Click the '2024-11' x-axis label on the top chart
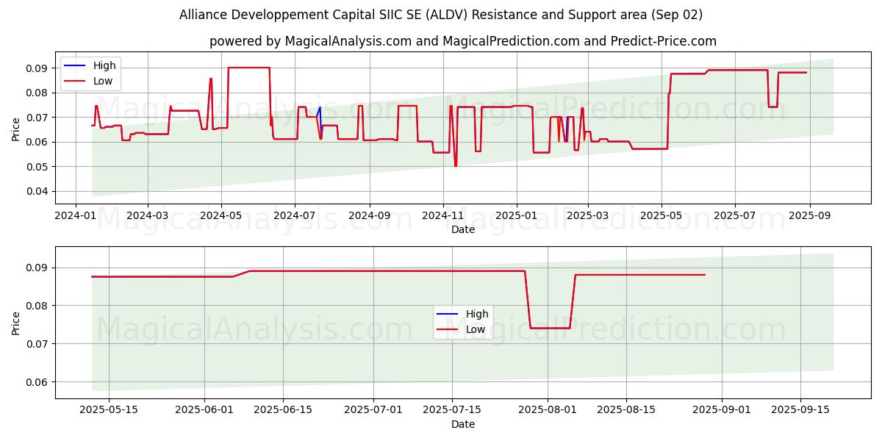882x441 pixels. [x=442, y=216]
